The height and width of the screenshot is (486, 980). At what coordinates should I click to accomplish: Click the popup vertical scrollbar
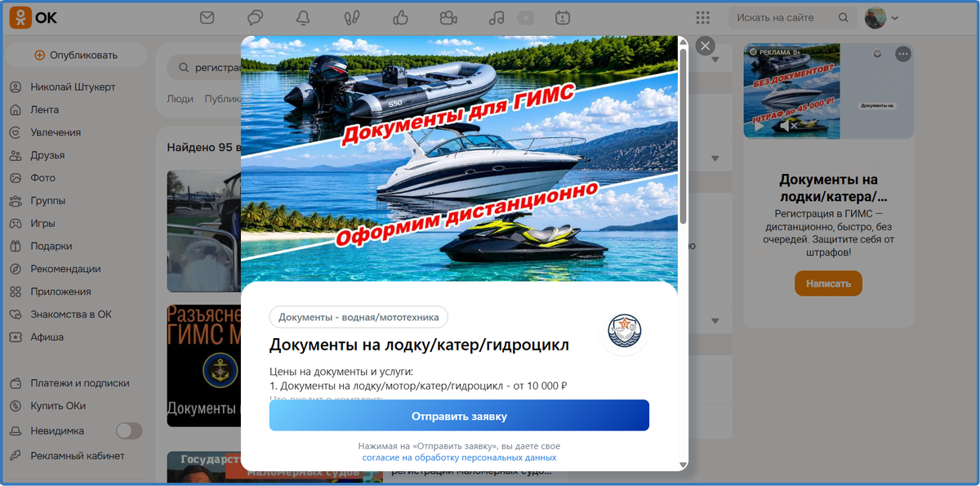point(683,135)
